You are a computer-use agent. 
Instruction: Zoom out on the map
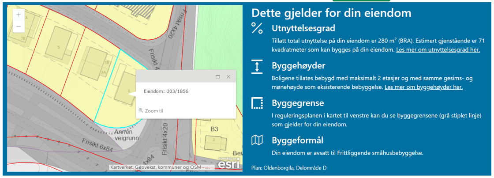coord(18,27)
